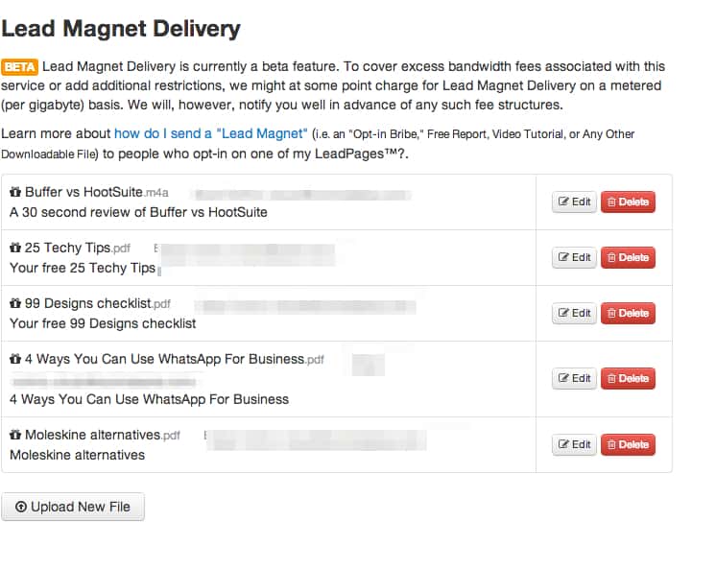
Task: Edit the 25 Techy Tips entry
Action: (x=574, y=258)
